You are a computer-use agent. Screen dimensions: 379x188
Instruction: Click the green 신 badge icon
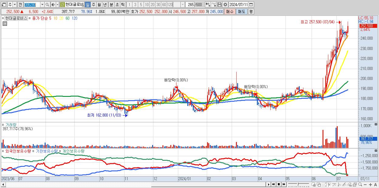(x=63, y=5)
